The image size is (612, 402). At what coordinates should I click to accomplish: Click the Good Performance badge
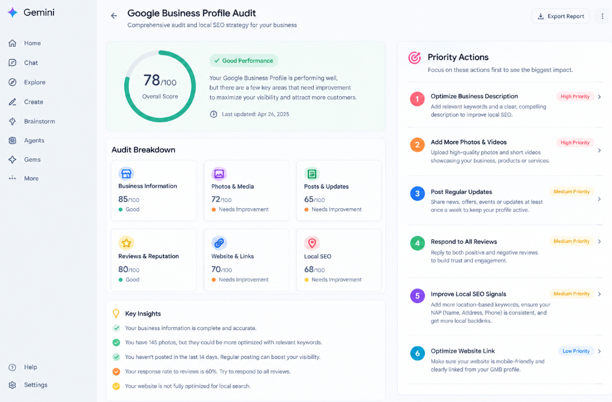click(x=244, y=61)
